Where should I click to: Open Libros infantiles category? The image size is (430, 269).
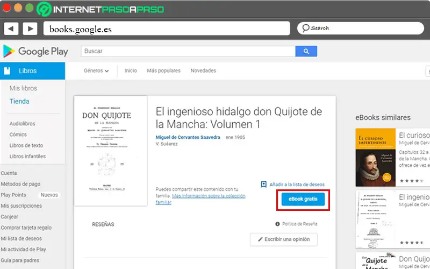pyautogui.click(x=27, y=157)
